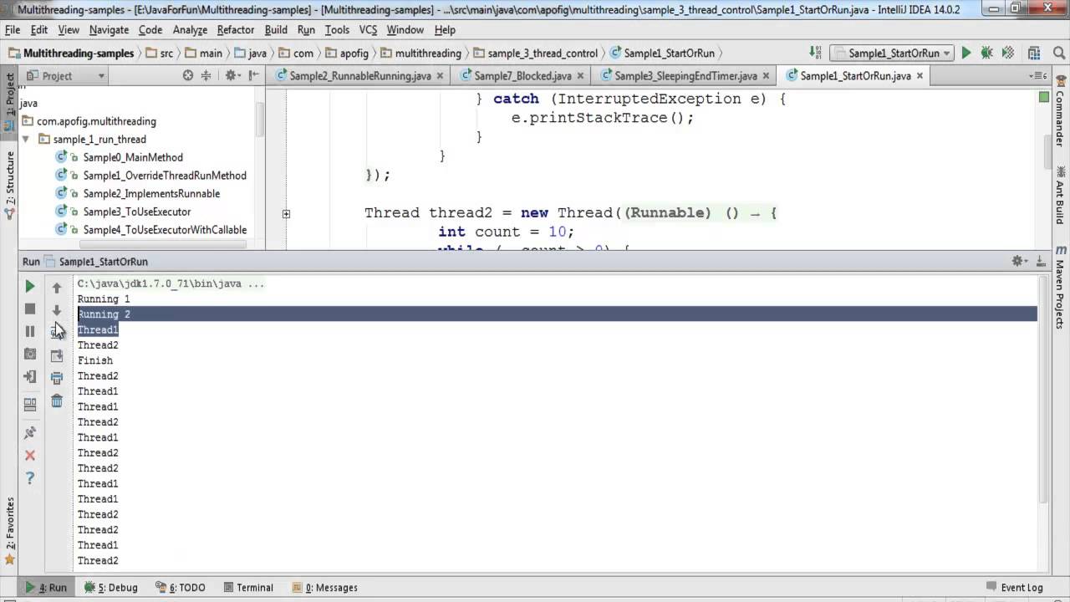The image size is (1070, 602).
Task: Expand the folded lambda code block
Action: (x=286, y=213)
